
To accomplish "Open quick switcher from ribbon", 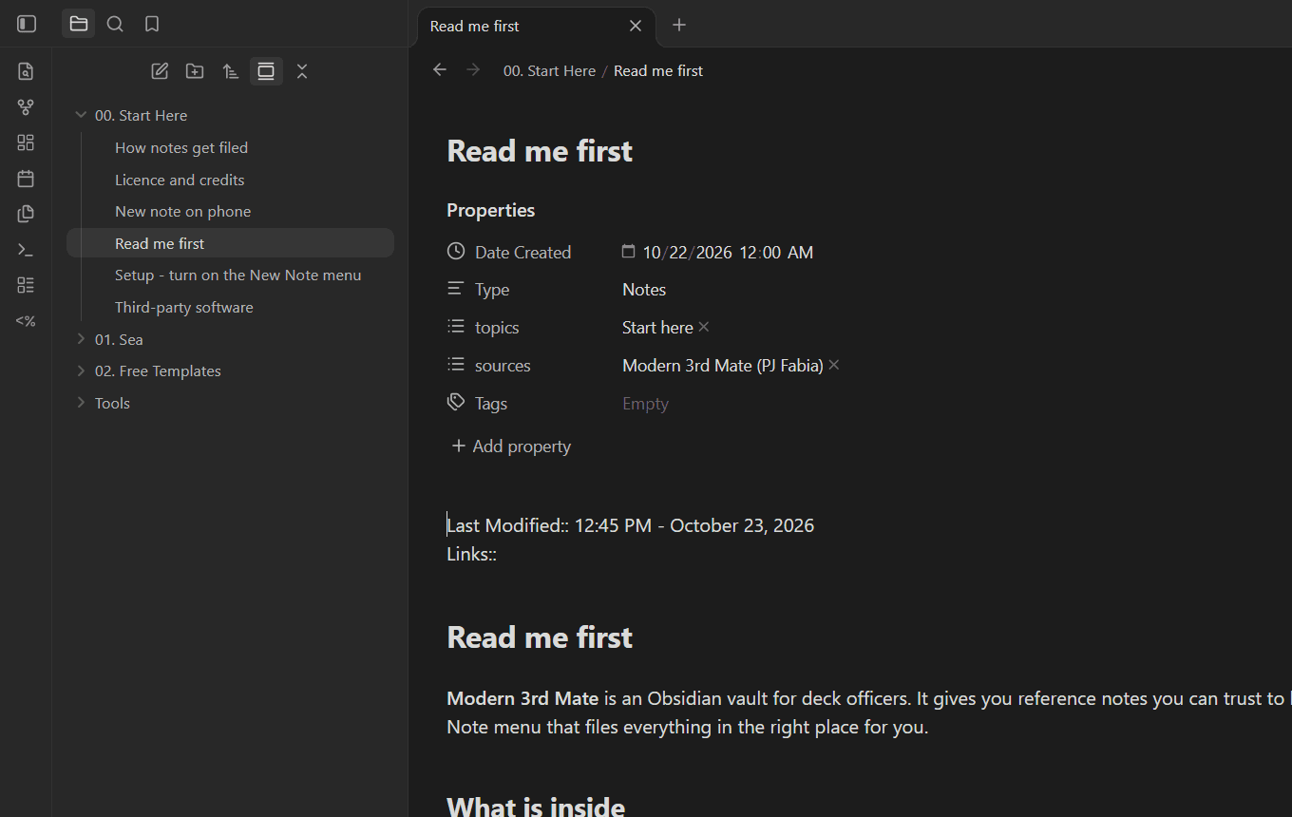I will pos(26,71).
